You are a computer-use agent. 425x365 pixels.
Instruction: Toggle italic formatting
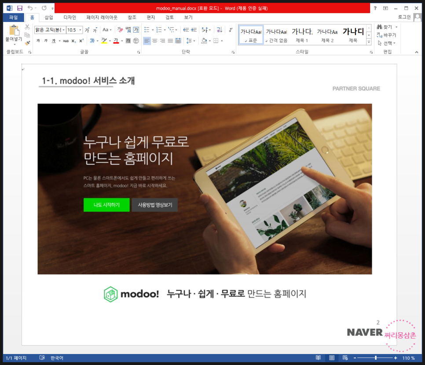point(46,41)
